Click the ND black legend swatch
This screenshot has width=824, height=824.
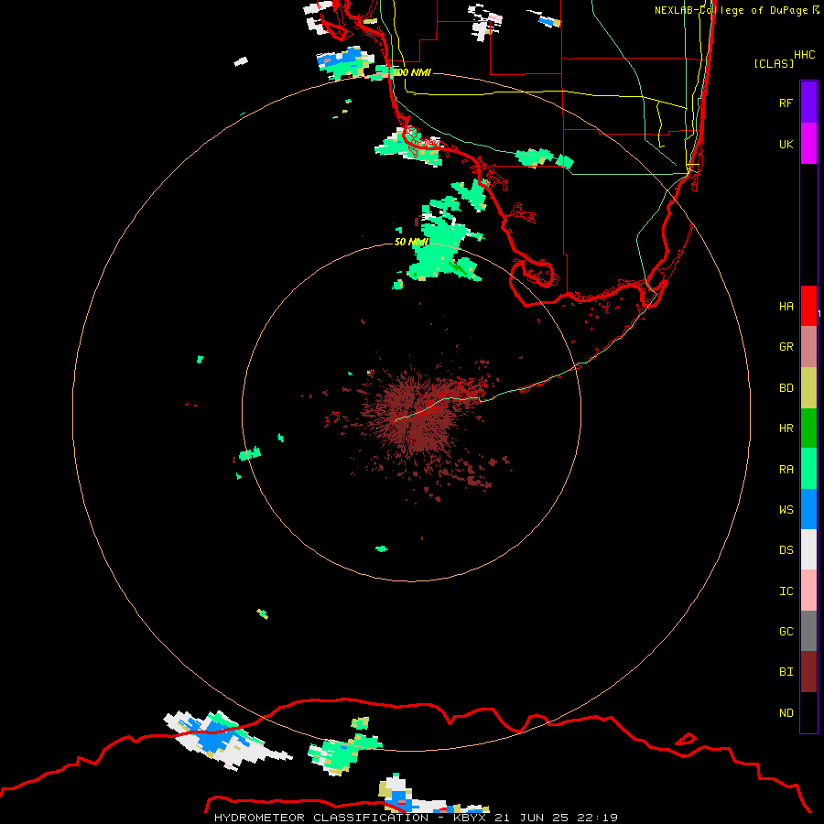pyautogui.click(x=808, y=712)
